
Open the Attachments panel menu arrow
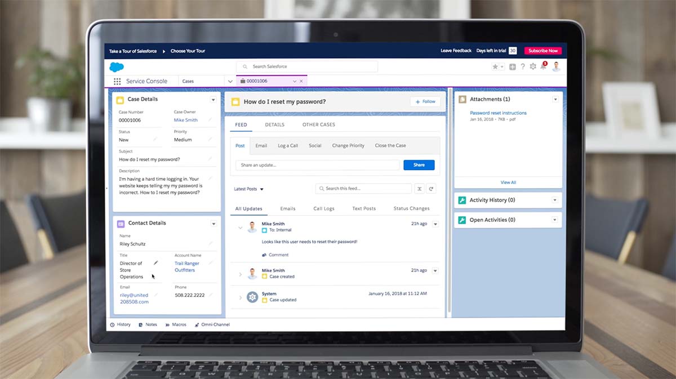(x=555, y=99)
